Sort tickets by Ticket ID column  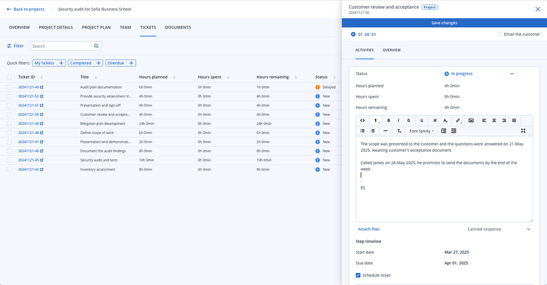tap(42, 77)
